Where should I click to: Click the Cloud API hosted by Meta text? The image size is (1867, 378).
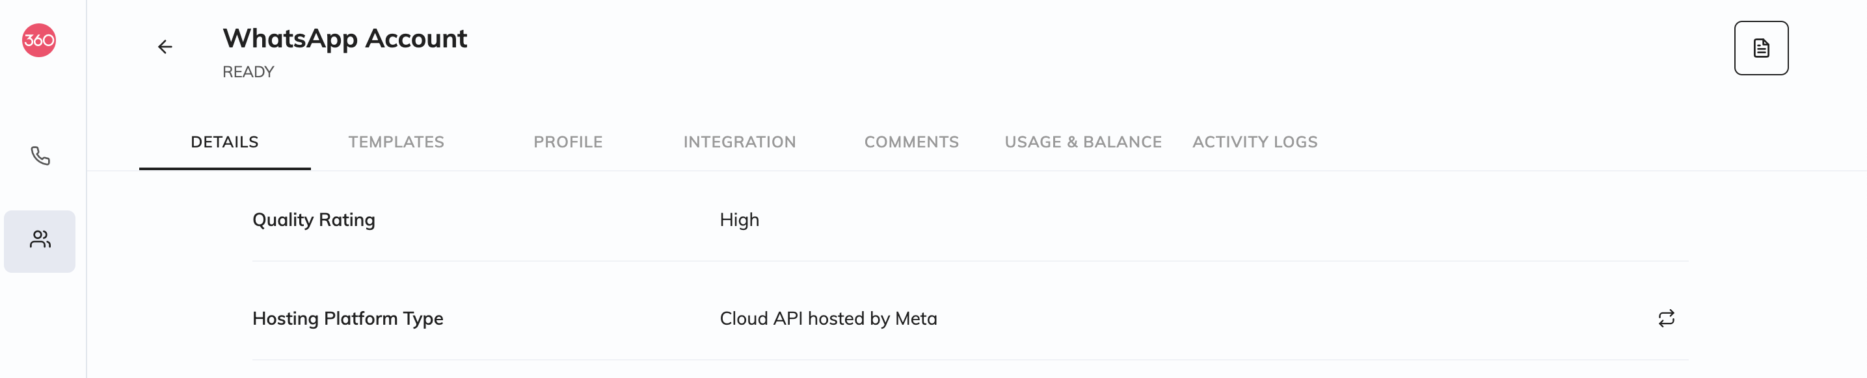point(828,319)
